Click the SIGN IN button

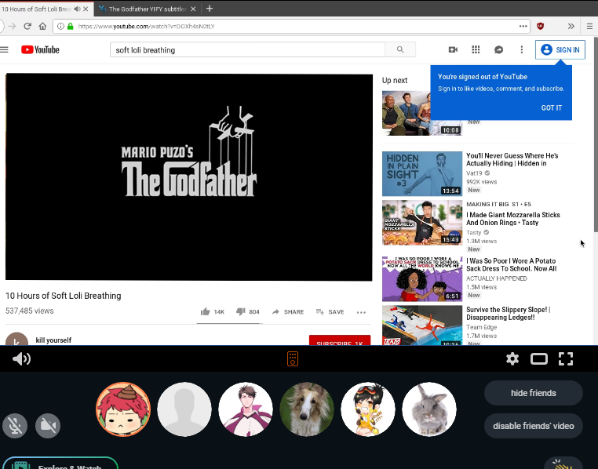pyautogui.click(x=560, y=50)
